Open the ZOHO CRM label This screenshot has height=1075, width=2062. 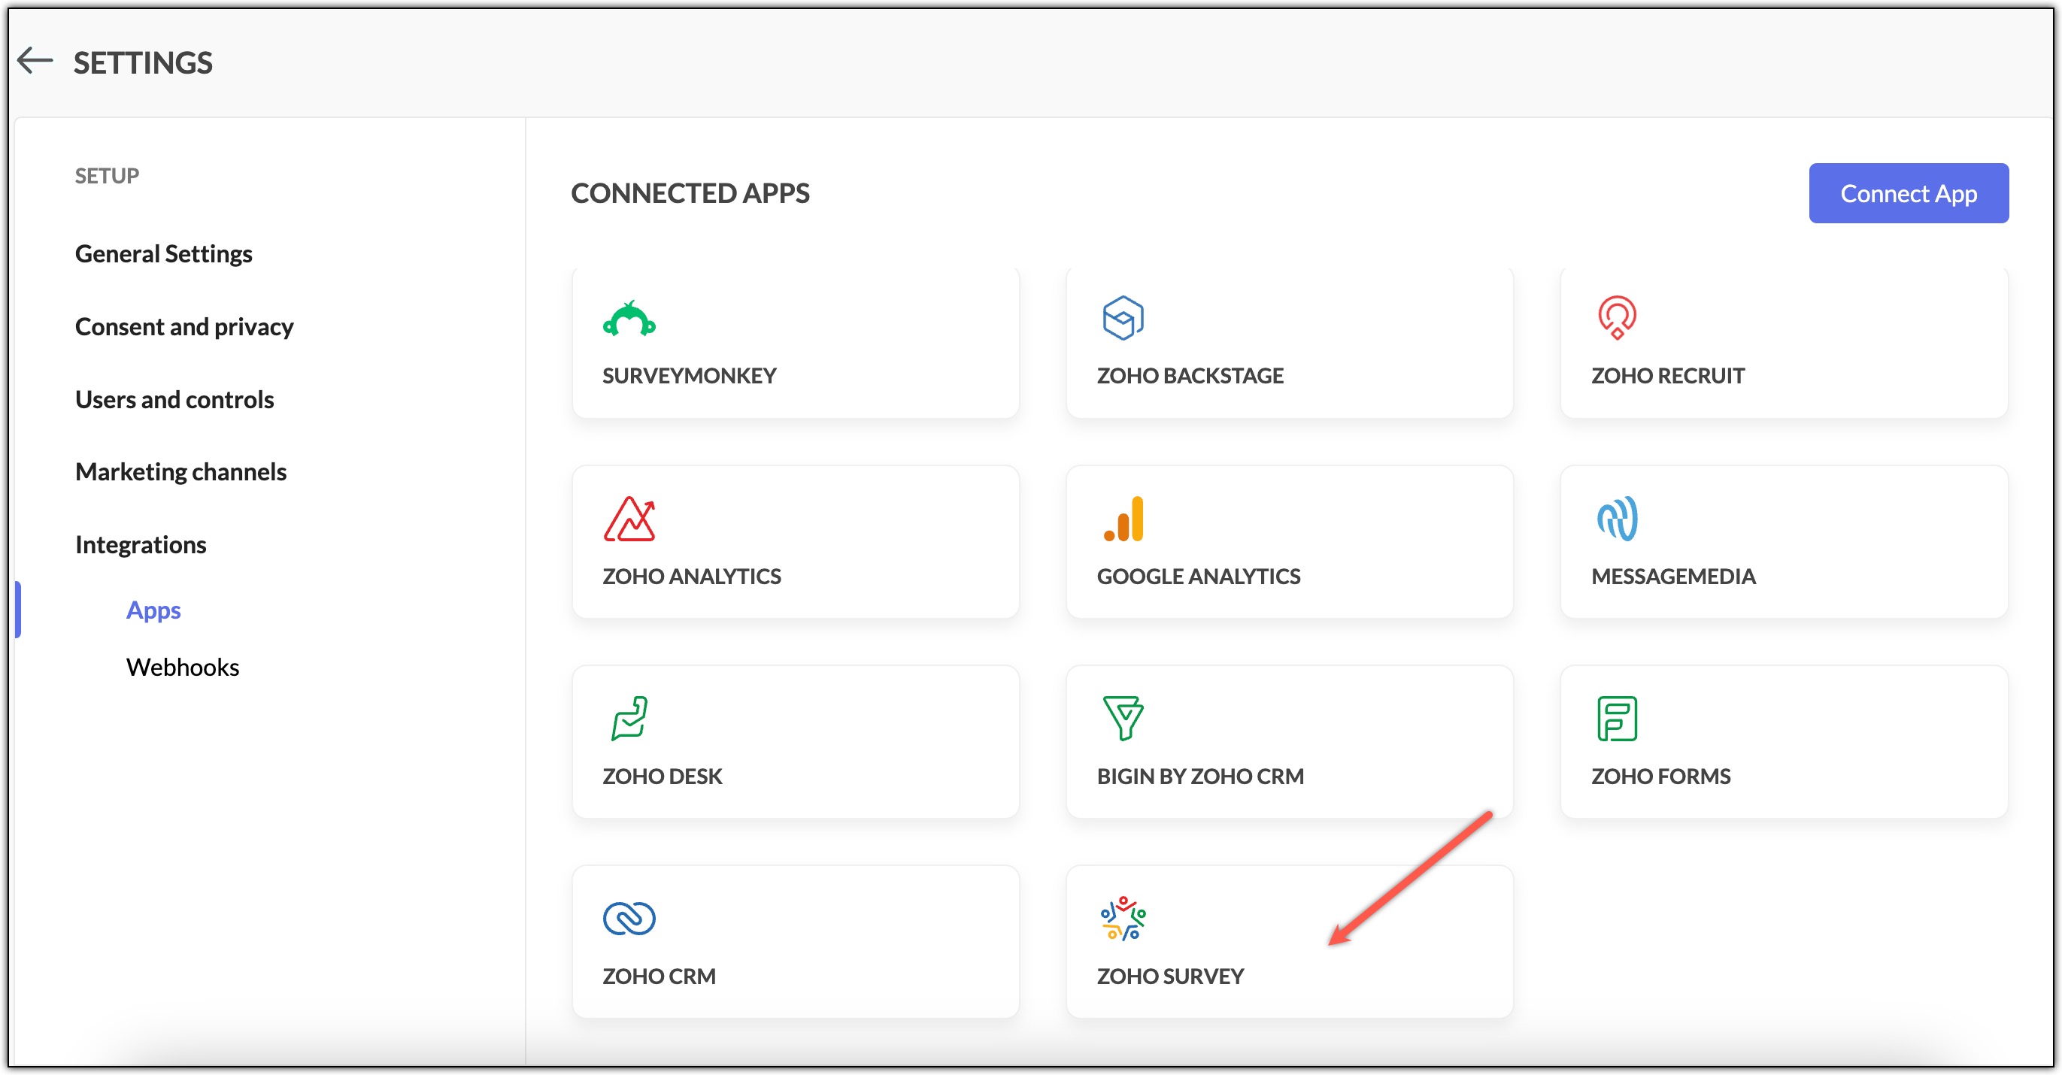click(x=659, y=977)
